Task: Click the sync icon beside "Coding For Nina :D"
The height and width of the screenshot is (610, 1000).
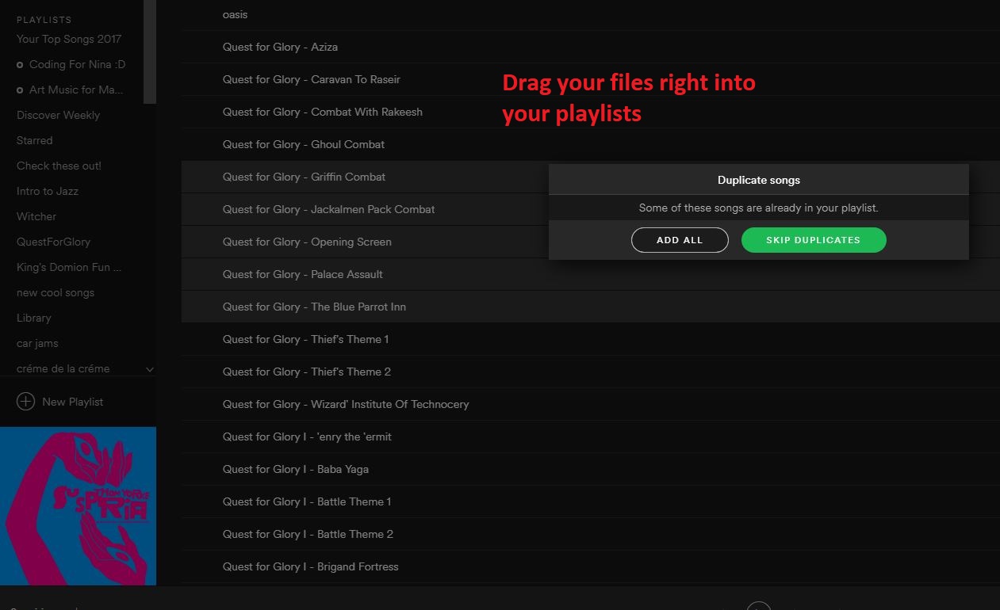Action: [18, 64]
